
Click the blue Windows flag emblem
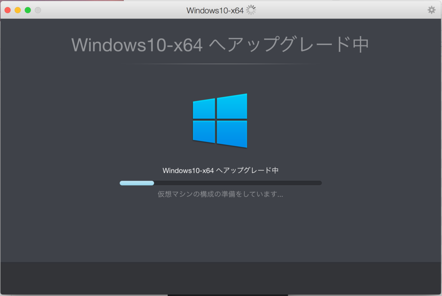[x=220, y=121]
